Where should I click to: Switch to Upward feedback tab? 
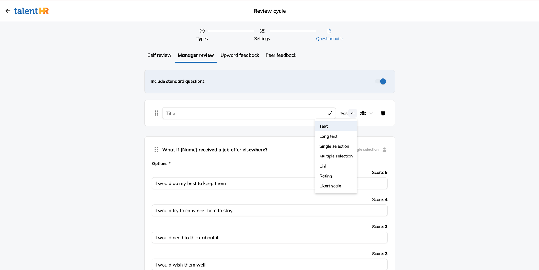(240, 55)
